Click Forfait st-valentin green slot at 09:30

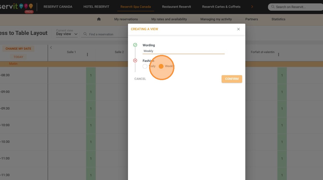pos(282,109)
